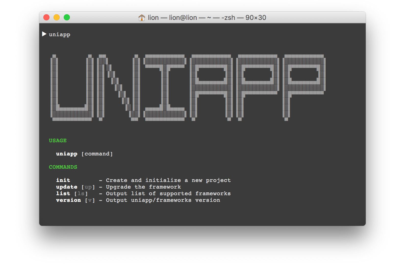Click the bold 'init' command name
The height and width of the screenshot is (265, 408).
pos(63,180)
